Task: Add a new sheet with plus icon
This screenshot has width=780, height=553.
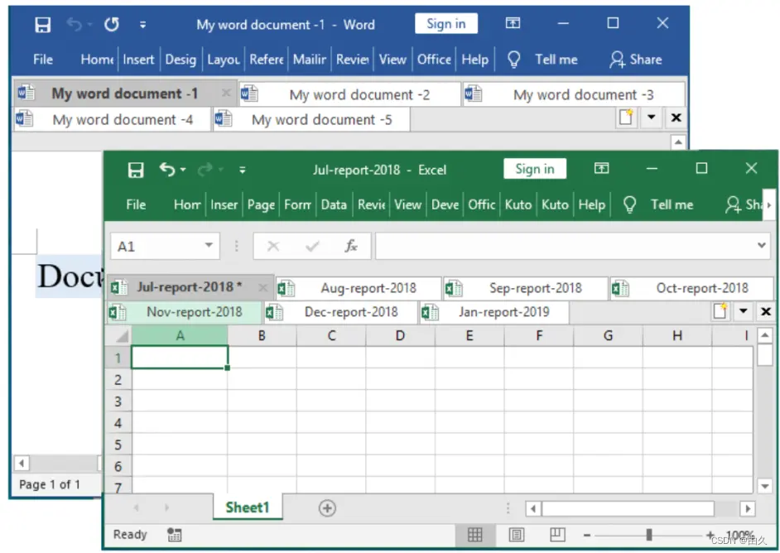Action: pyautogui.click(x=327, y=507)
